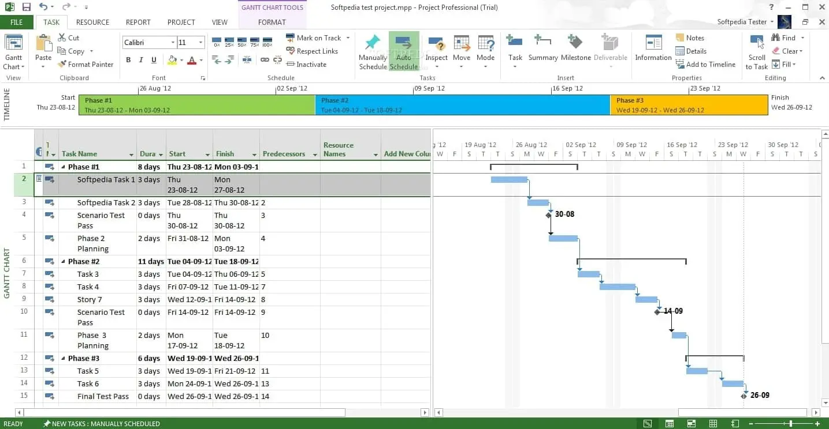Open the FILE tab
The image size is (829, 429).
pyautogui.click(x=17, y=22)
